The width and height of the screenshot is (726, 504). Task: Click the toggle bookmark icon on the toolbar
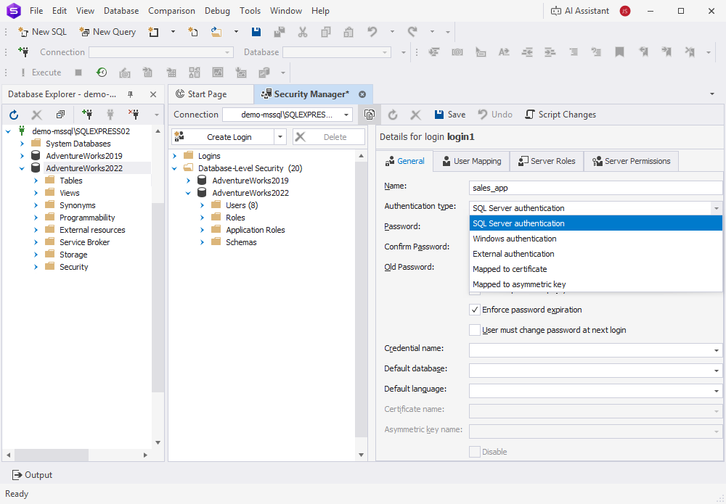tap(619, 51)
